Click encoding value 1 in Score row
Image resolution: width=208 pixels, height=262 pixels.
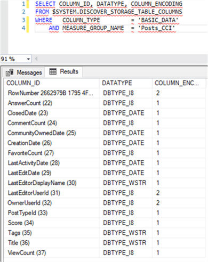click(158, 223)
